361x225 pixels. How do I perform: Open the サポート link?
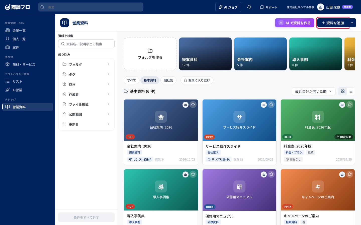pos(269,7)
